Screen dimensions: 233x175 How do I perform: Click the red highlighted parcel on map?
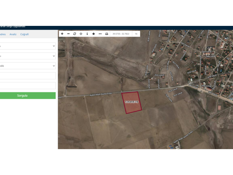coord(131,102)
